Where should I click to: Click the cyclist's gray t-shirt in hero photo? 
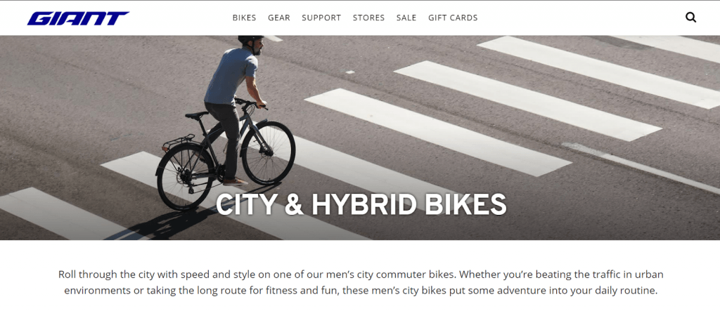coord(231,76)
